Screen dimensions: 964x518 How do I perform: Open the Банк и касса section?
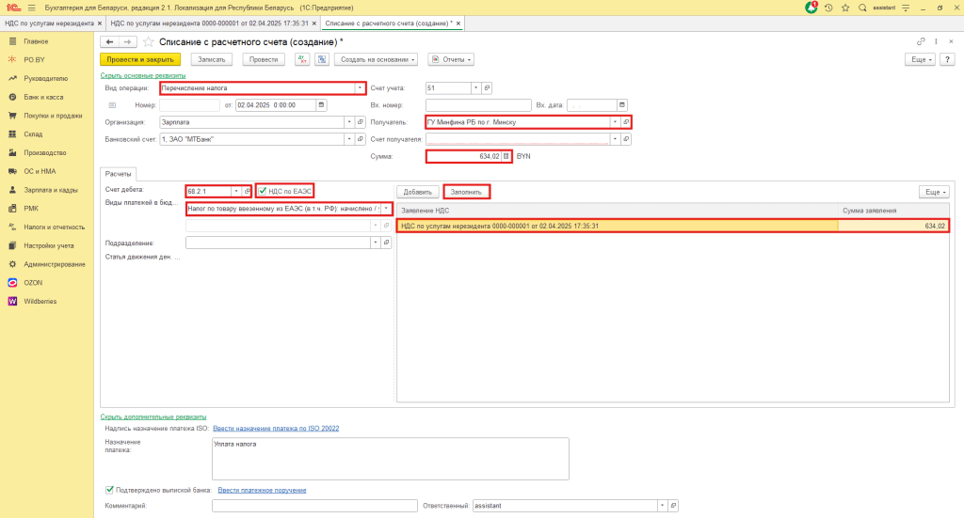(x=43, y=97)
